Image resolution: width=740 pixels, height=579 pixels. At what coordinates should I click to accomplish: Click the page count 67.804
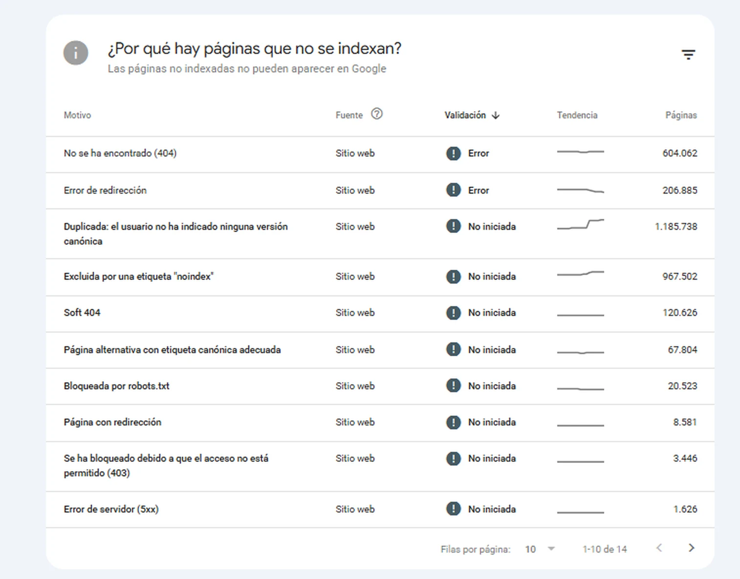pos(682,350)
